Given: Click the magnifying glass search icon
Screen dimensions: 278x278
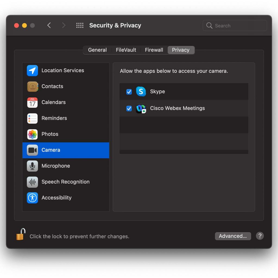Looking at the screenshot, I should (209, 26).
